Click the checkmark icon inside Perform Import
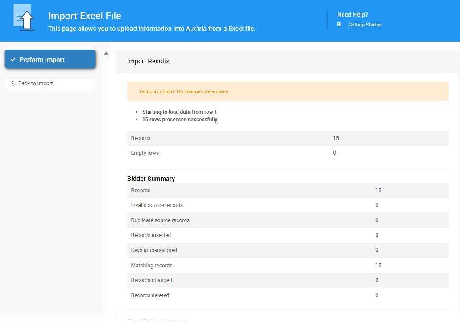Viewport: 460px width, 324px height. [12, 59]
